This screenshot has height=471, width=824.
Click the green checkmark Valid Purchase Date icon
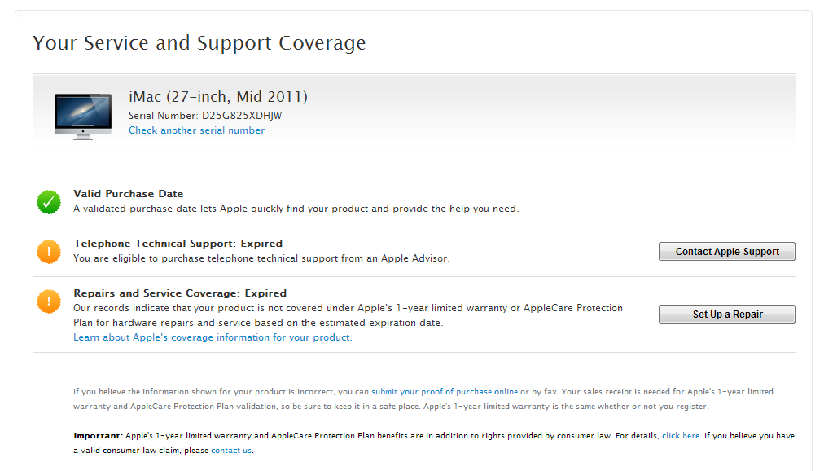[x=49, y=202]
